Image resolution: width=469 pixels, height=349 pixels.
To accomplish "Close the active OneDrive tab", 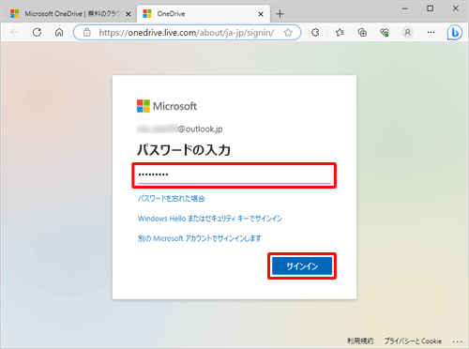I will [261, 14].
